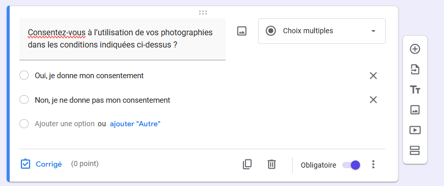444x186 pixels.
Task: Click the radio circle beside 'Ajouter une option'
Action: click(x=24, y=124)
